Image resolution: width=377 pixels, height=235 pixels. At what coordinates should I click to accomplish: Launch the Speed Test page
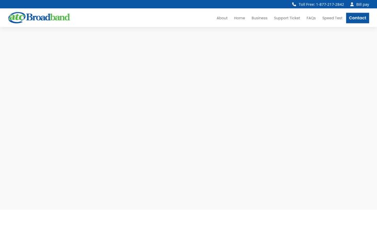point(332,18)
